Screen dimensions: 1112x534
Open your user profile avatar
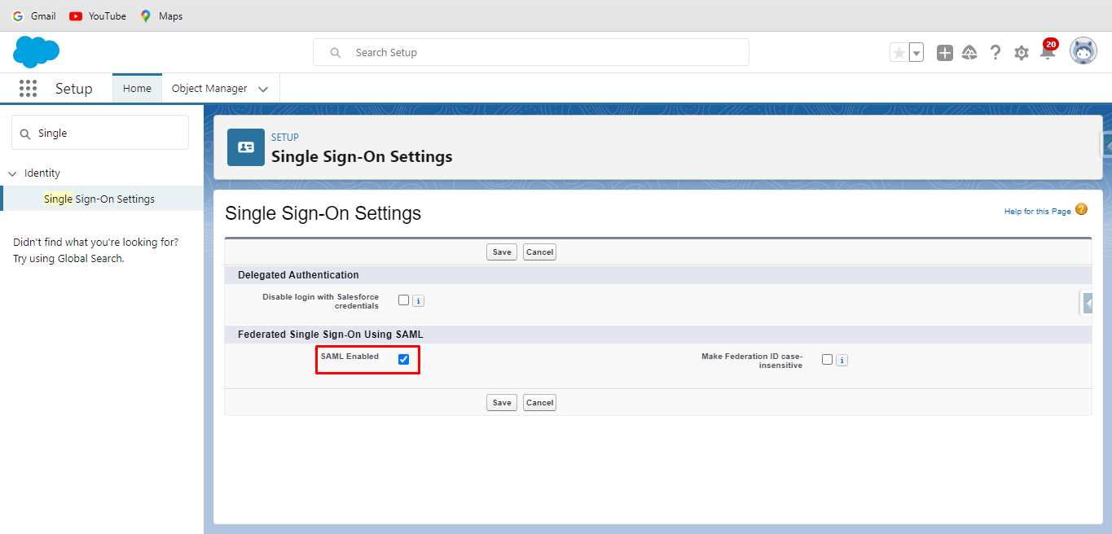[1083, 50]
